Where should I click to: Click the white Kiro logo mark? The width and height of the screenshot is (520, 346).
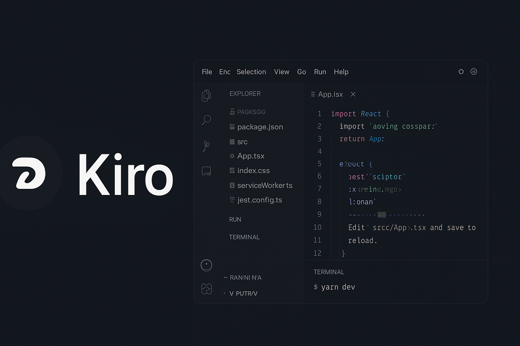tap(29, 173)
